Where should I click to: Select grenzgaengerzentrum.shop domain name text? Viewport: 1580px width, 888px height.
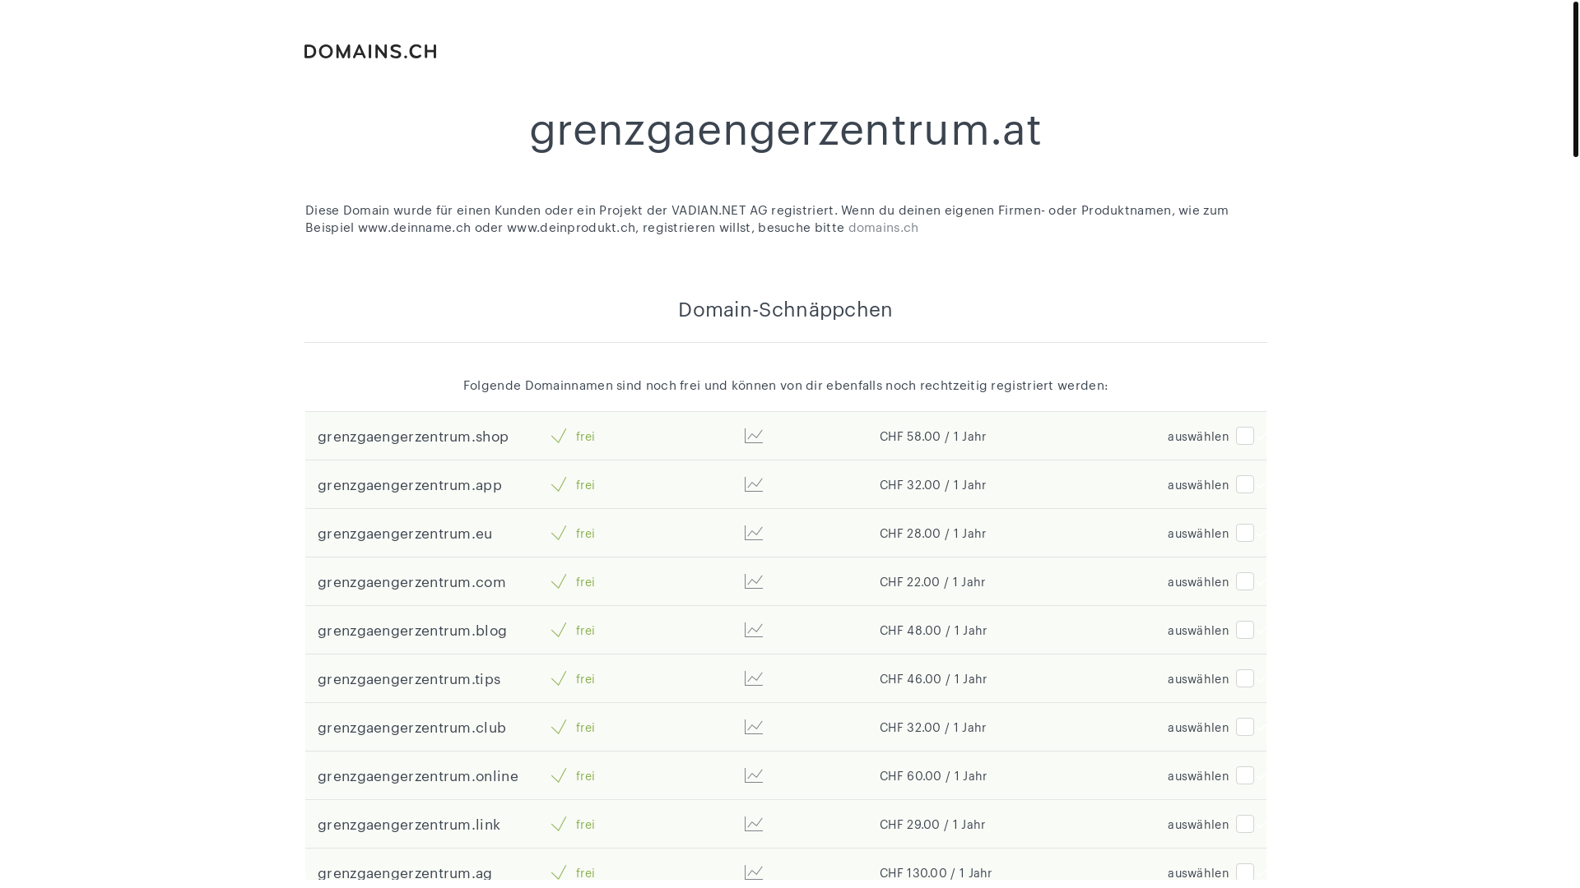tap(413, 437)
